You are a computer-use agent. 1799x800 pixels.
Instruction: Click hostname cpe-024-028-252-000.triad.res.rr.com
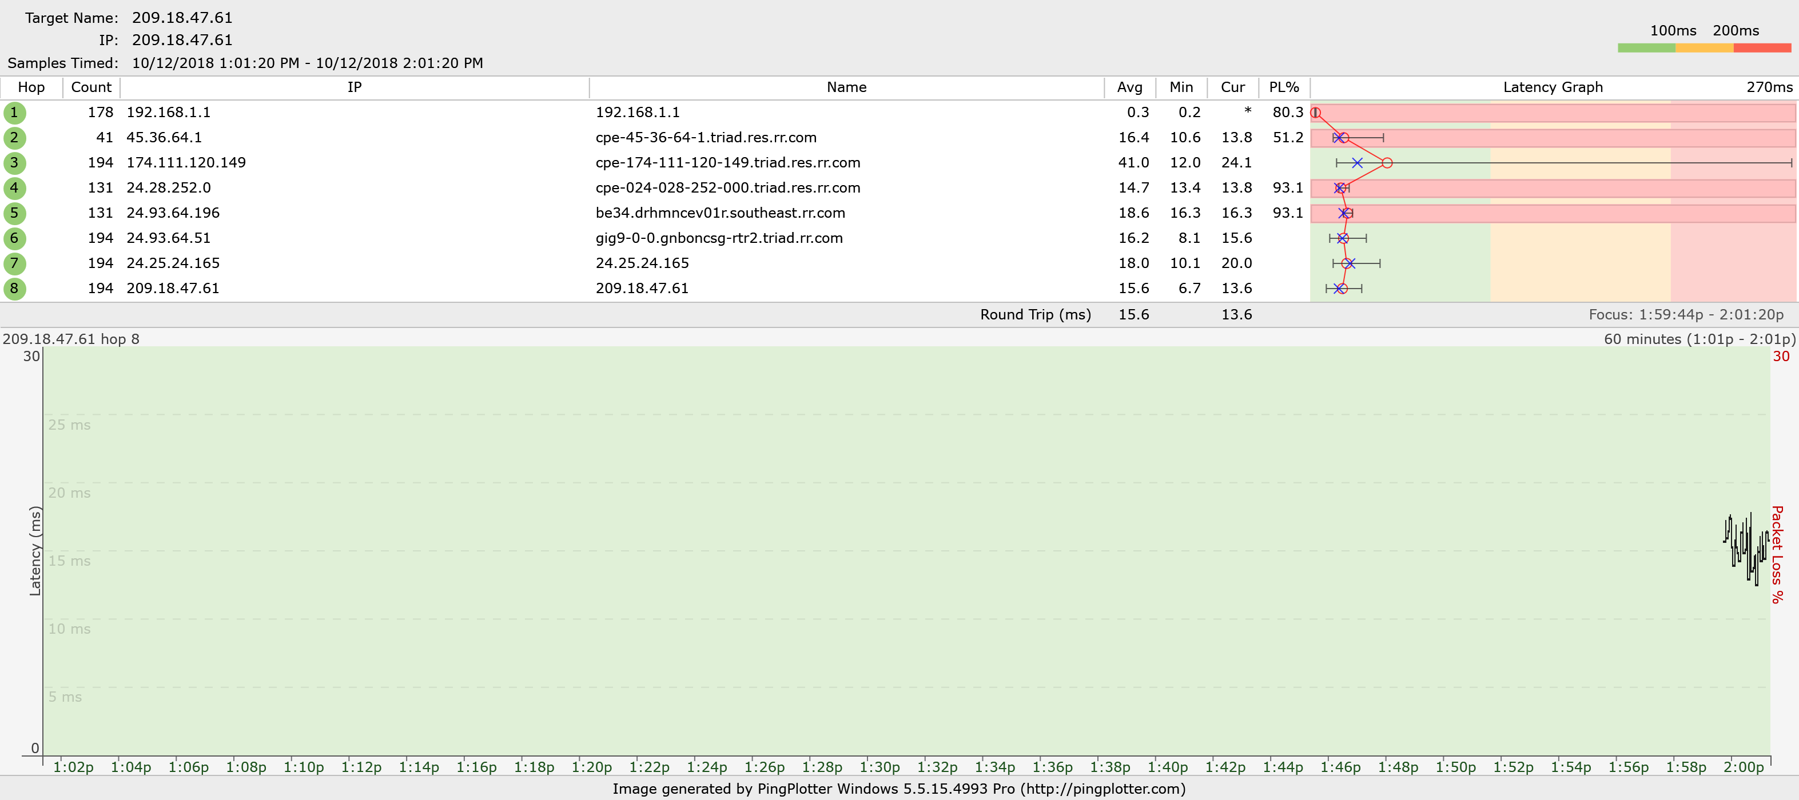pos(728,188)
